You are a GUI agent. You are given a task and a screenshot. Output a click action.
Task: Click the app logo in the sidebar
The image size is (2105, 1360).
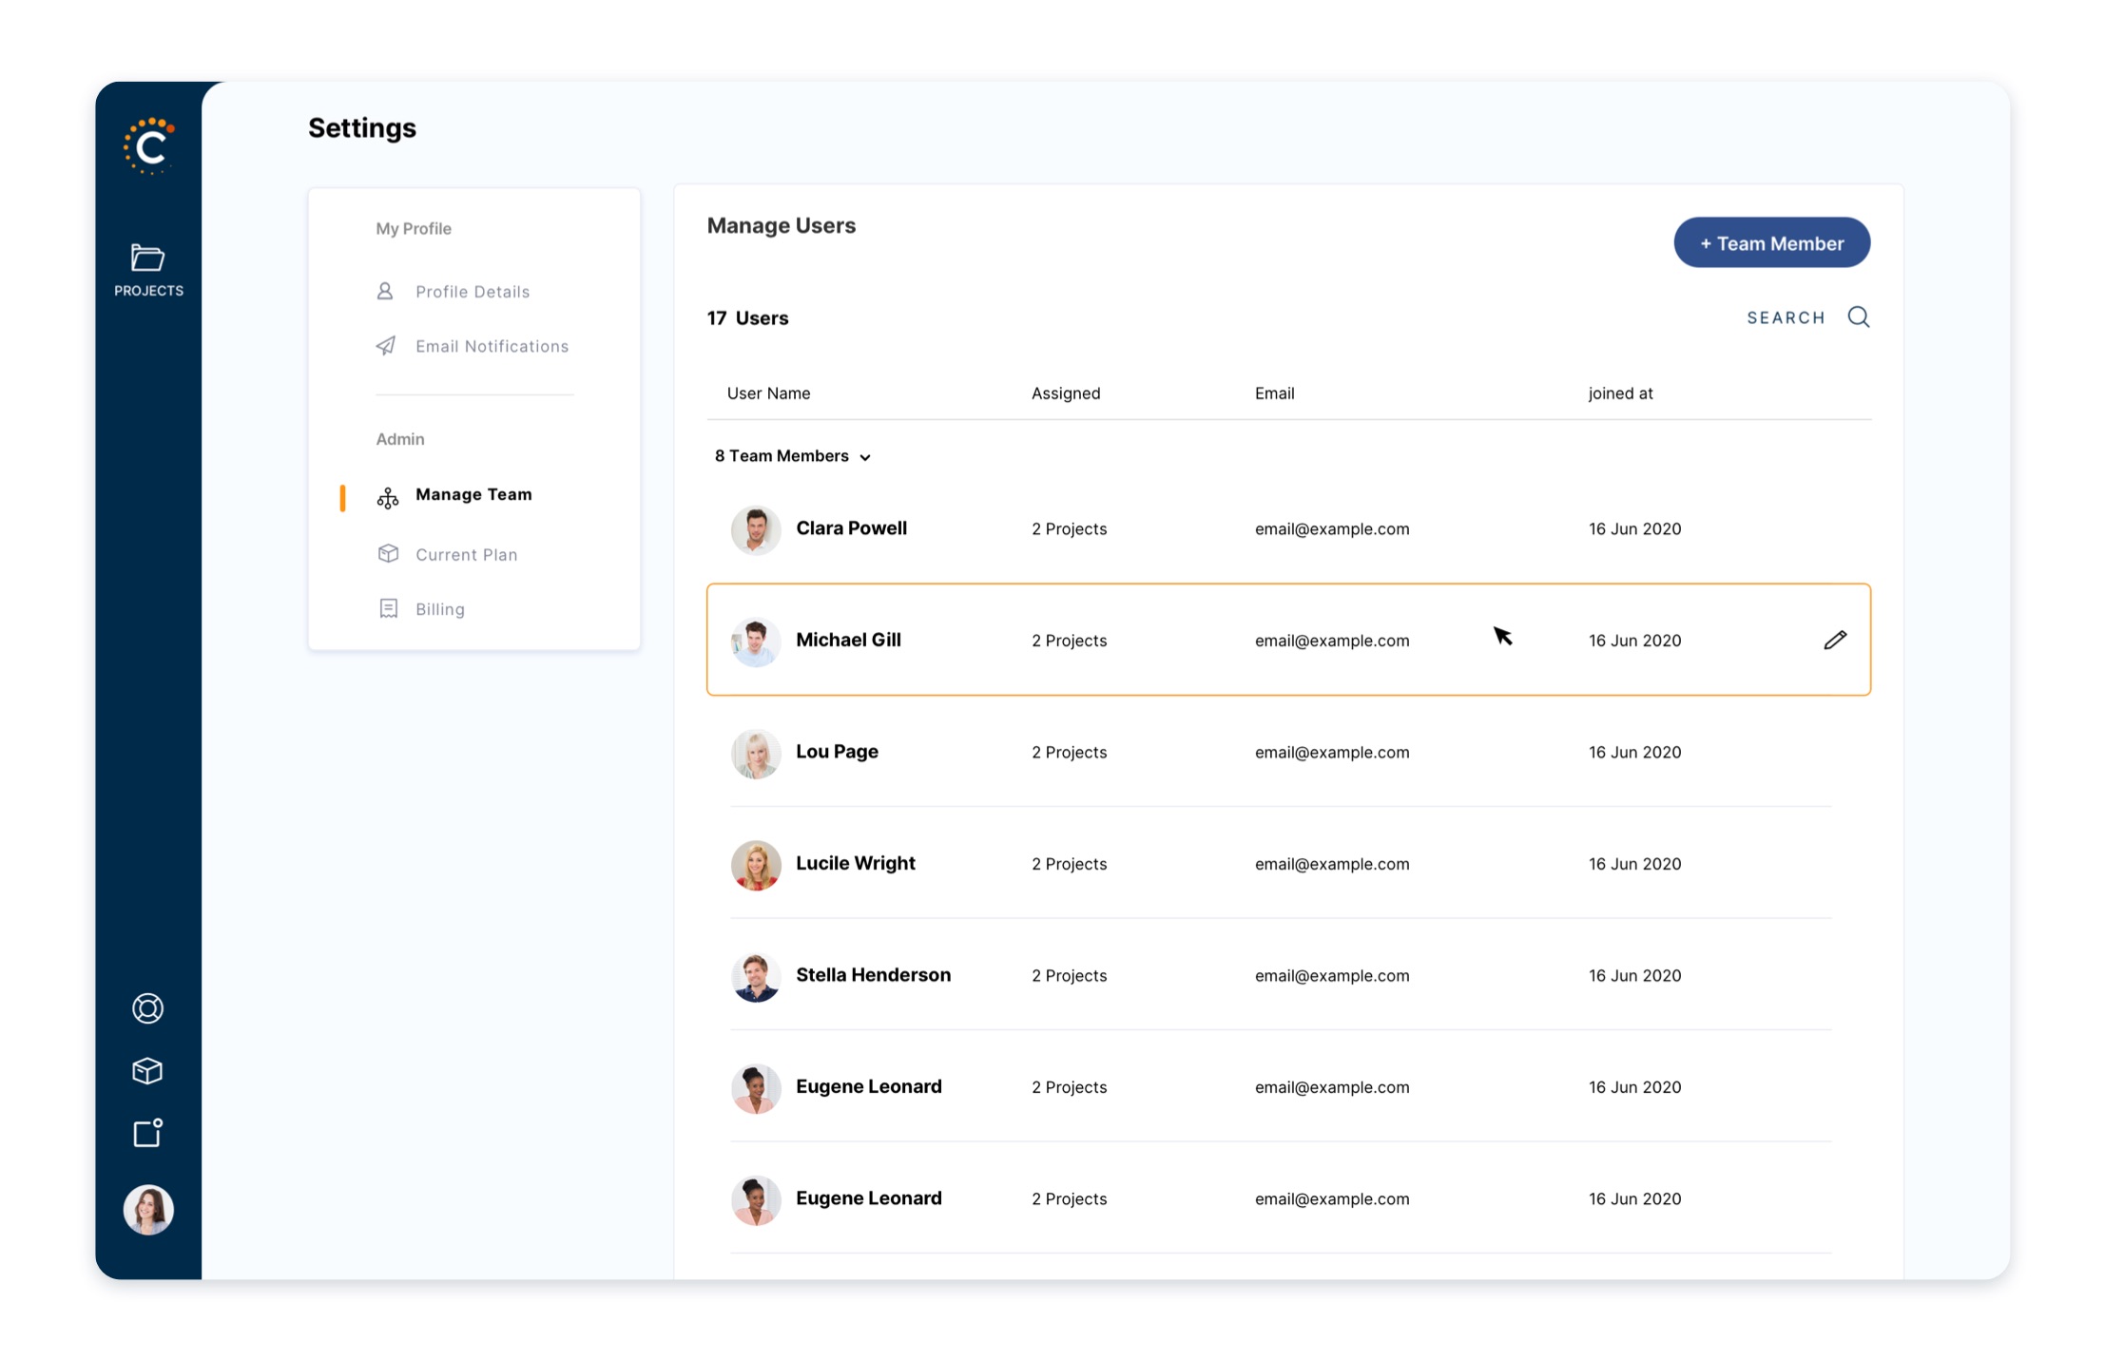pos(149,146)
